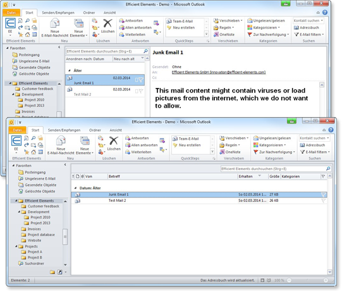Collapse Favoriten section in front window
Screen dimensions: 342x291
(x=14, y=166)
